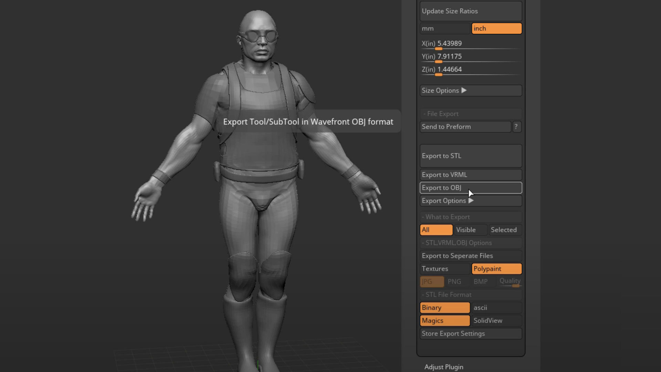Open the Adjust Plugin section
The height and width of the screenshot is (372, 661).
tap(443, 367)
